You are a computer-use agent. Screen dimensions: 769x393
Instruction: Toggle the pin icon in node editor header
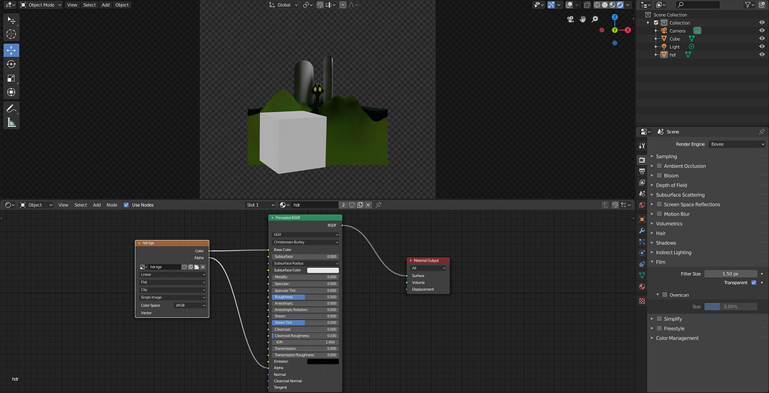[x=379, y=204]
